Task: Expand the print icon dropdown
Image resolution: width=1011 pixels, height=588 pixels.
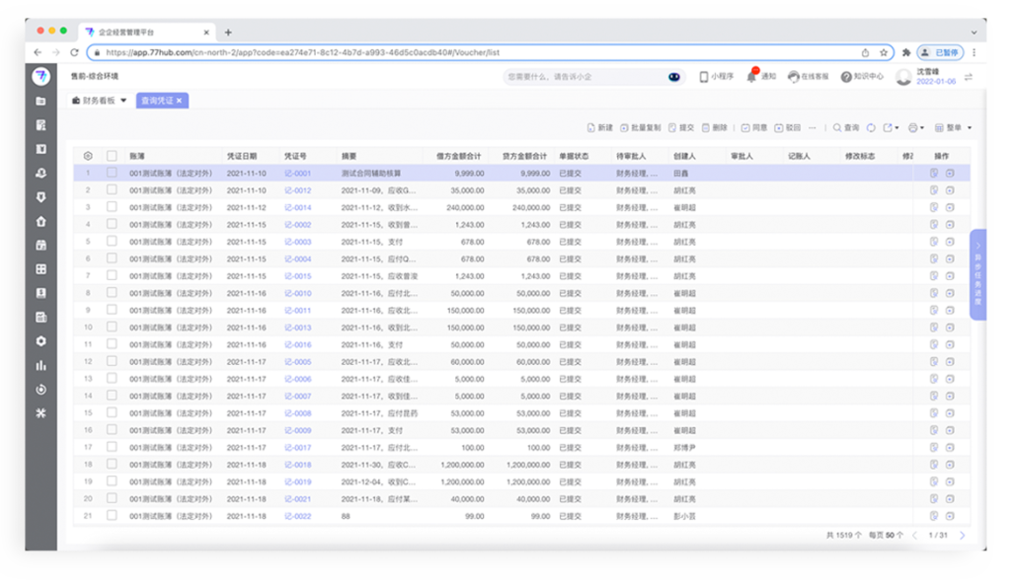Action: (x=923, y=127)
